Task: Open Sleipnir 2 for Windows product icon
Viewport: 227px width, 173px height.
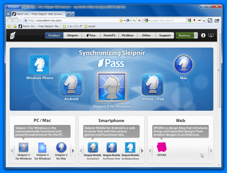Action: pyautogui.click(x=42, y=147)
